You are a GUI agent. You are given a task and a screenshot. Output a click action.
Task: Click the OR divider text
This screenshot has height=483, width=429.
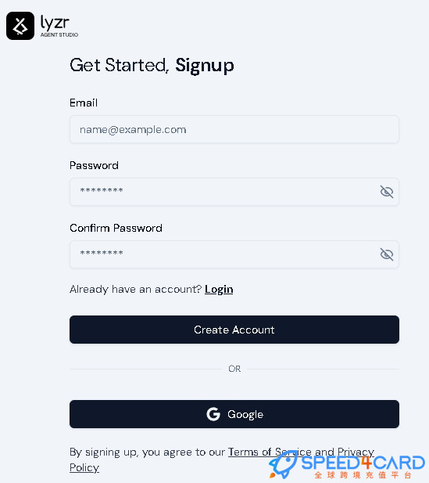[234, 369]
